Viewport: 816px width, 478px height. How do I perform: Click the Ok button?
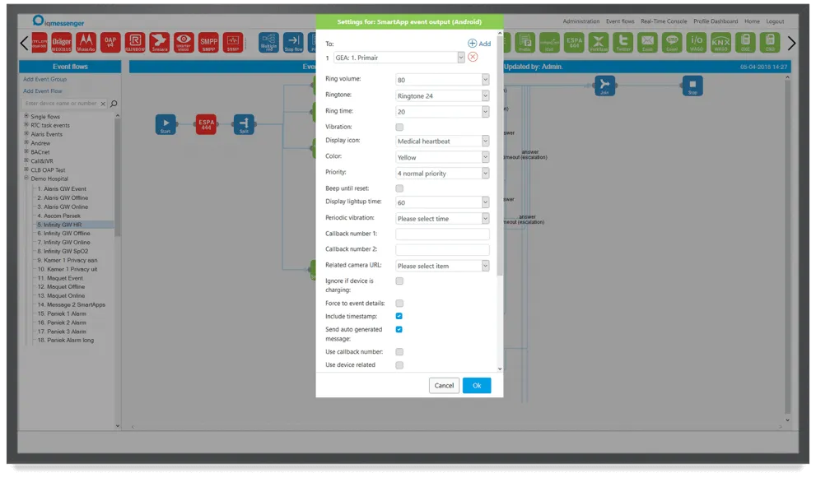[476, 385]
